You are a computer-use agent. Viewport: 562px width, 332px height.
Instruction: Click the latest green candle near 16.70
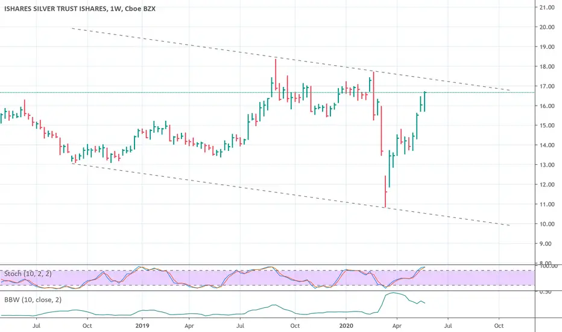(x=425, y=101)
